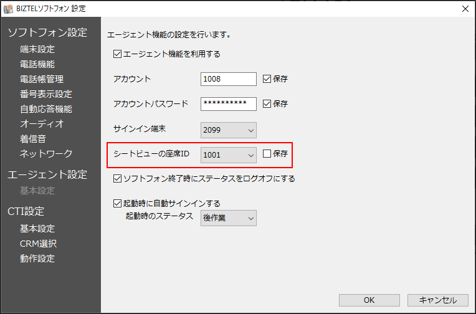Open ネットワーク settings in the sidebar
Screen dimensions: 476x314
coord(46,154)
